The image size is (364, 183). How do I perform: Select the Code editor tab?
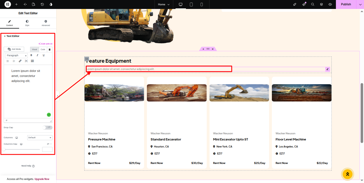tap(43, 50)
